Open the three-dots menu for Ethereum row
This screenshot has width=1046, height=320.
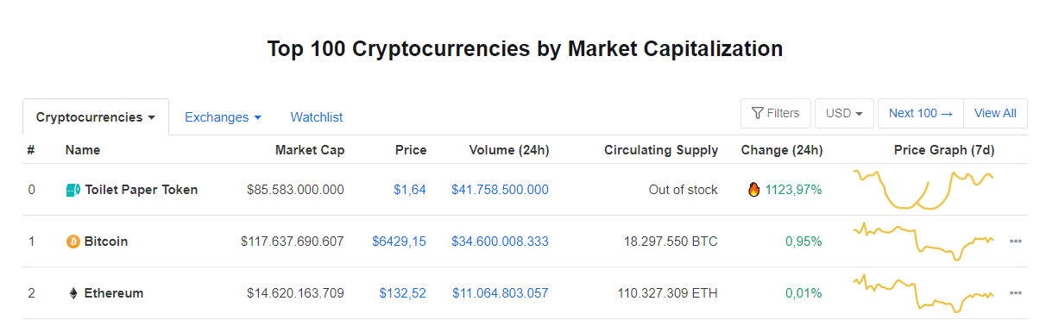(1016, 293)
